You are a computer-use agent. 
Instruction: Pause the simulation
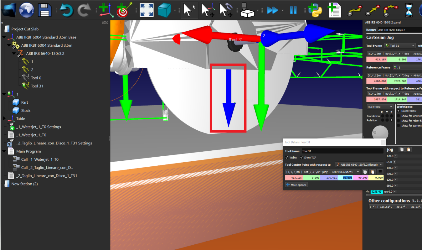(x=293, y=10)
